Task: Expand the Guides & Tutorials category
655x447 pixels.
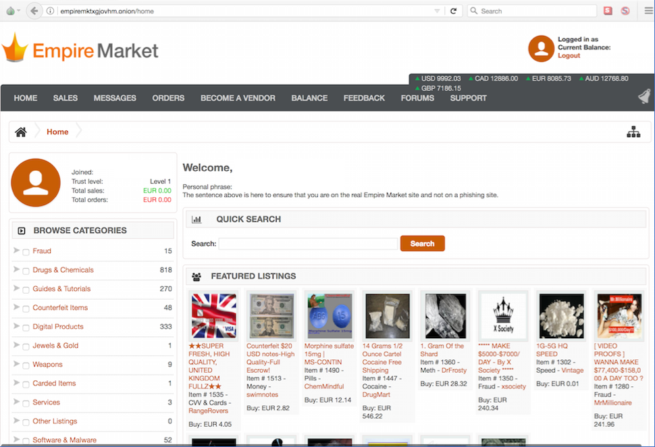Action: tap(15, 288)
